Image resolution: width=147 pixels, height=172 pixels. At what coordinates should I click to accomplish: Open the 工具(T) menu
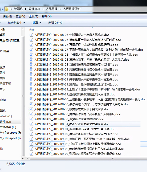point(33,17)
